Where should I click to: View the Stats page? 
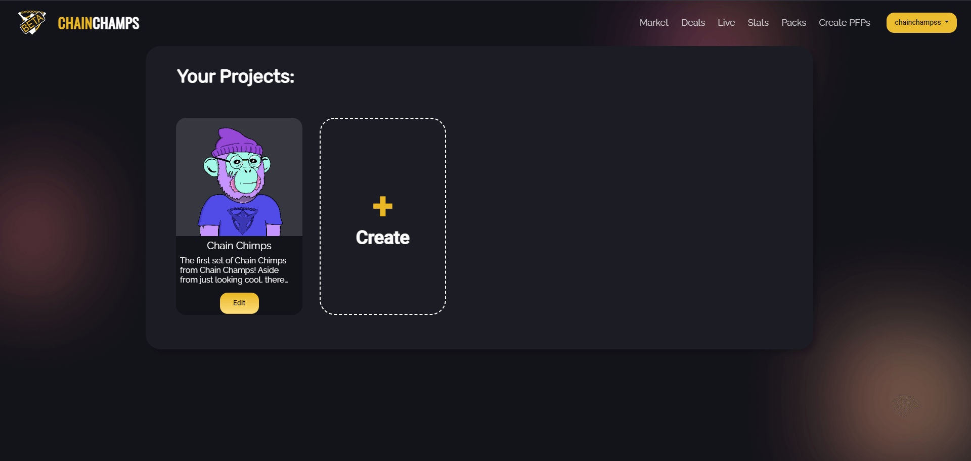tap(758, 23)
